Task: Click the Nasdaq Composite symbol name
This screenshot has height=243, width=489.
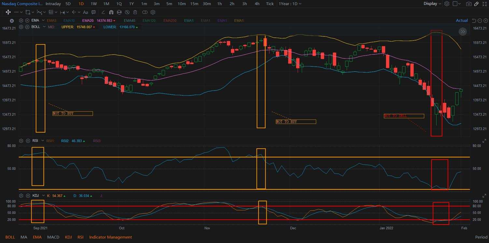Action: point(22,4)
